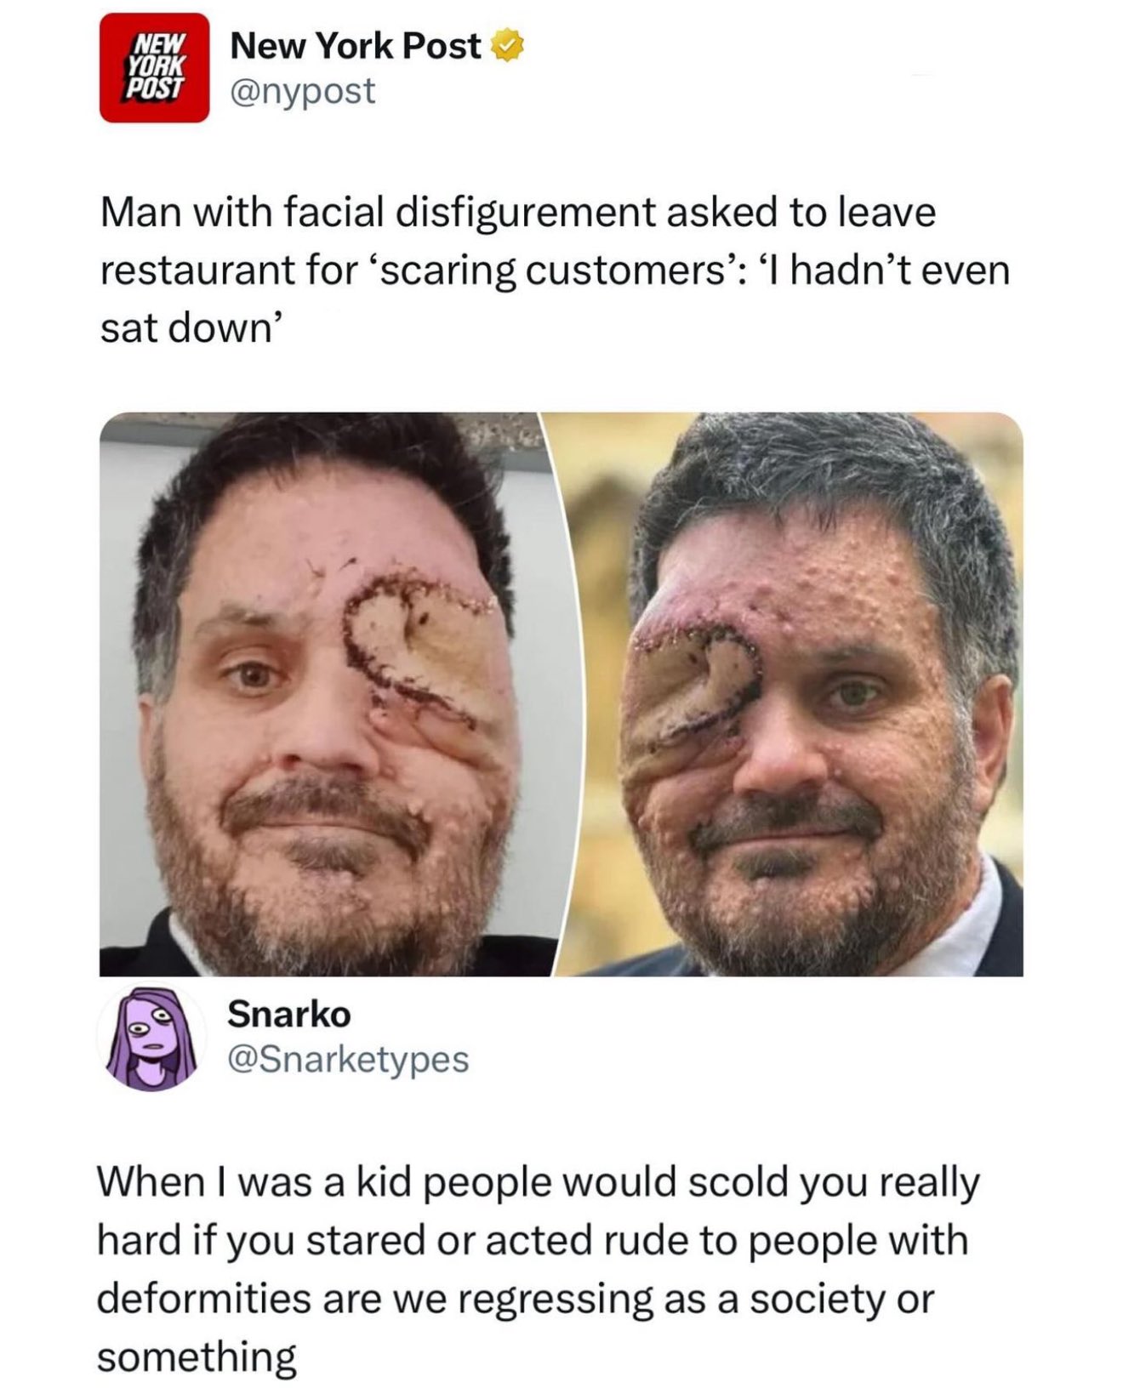Open the New York Post logo avatar
1123x1394 pixels.
tap(154, 68)
